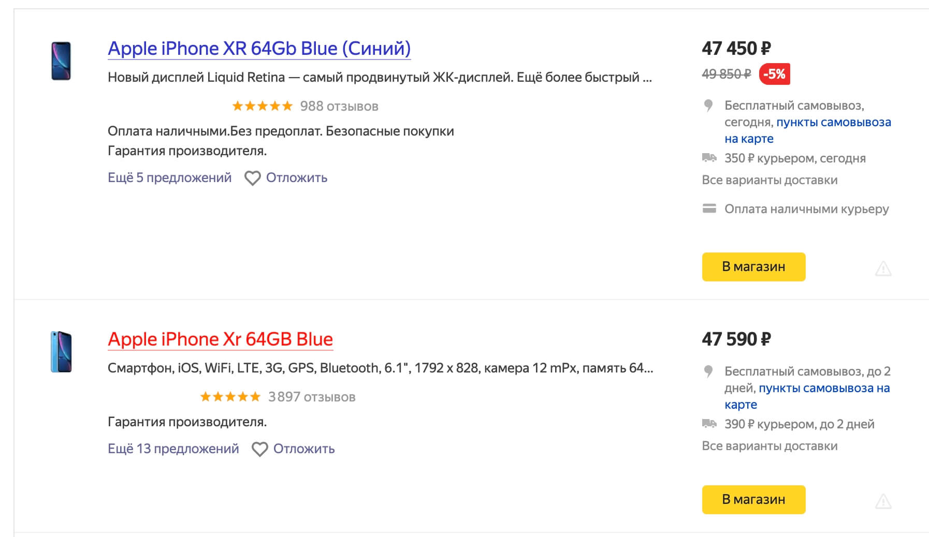Show Все варианты доставки for the first offer
This screenshot has width=929, height=537.
[770, 180]
